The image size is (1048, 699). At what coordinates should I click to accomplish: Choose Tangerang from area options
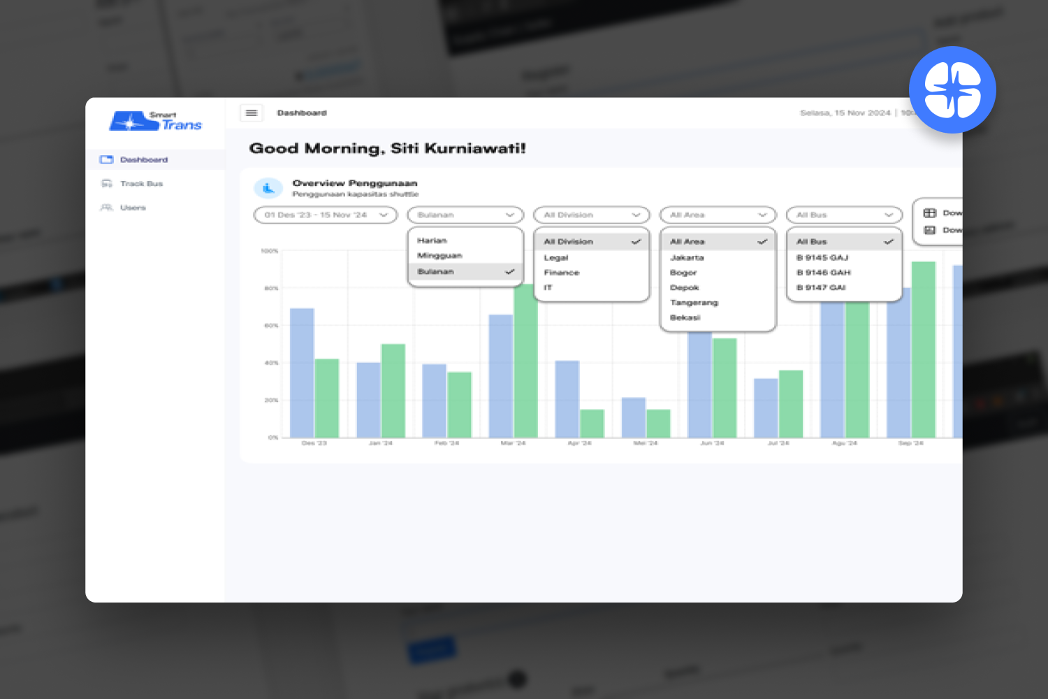(694, 303)
